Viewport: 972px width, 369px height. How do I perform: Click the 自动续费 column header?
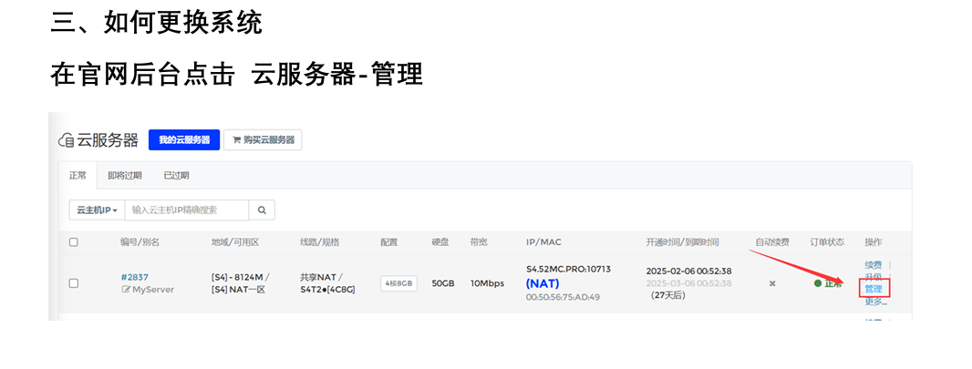coord(771,242)
